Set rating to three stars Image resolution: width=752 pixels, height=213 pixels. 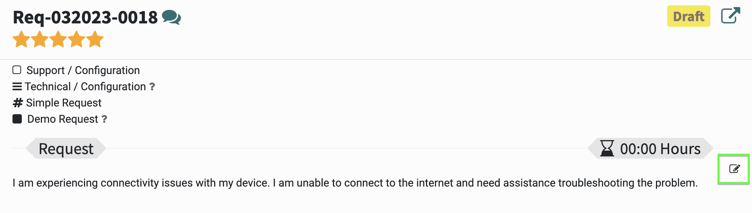pos(58,39)
